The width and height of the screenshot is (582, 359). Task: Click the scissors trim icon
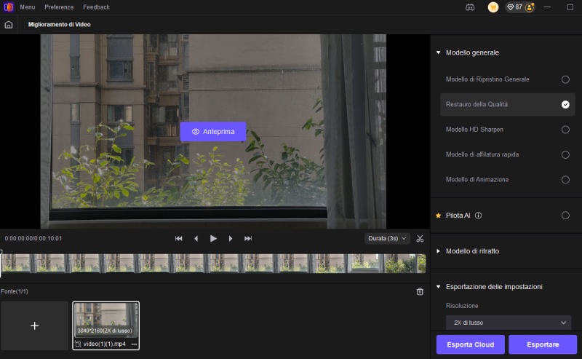pyautogui.click(x=420, y=239)
